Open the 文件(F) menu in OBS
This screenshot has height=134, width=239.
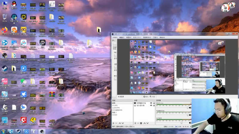pos(115,38)
